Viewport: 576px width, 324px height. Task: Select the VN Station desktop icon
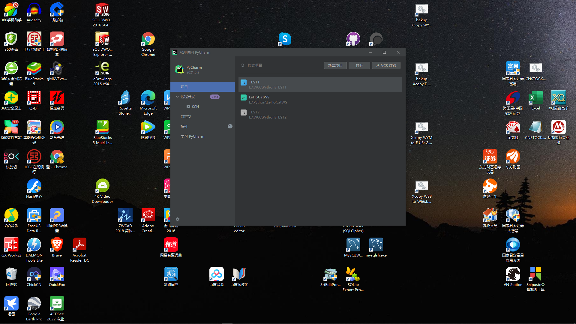point(513,277)
